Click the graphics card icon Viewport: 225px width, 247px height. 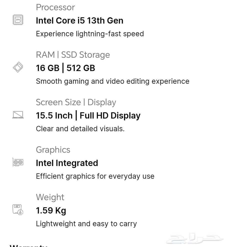18,162
